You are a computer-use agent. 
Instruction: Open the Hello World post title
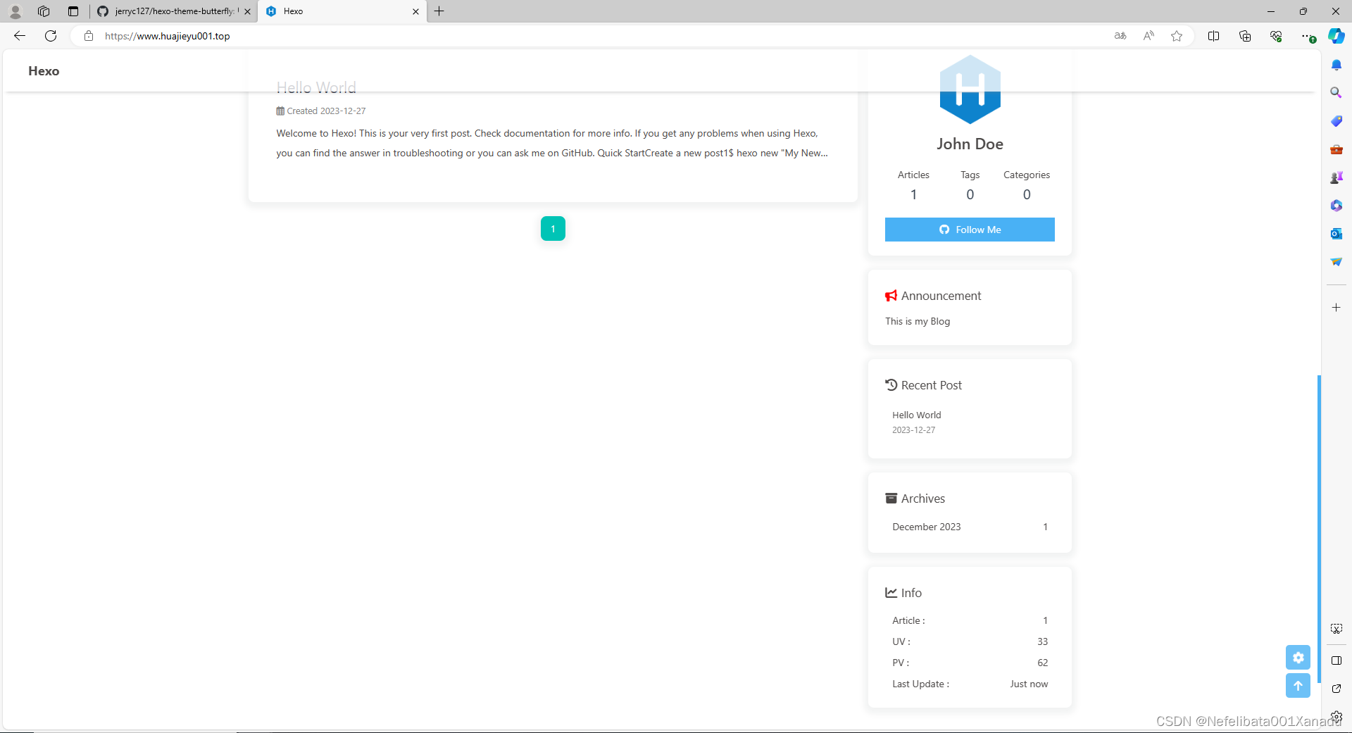(316, 87)
